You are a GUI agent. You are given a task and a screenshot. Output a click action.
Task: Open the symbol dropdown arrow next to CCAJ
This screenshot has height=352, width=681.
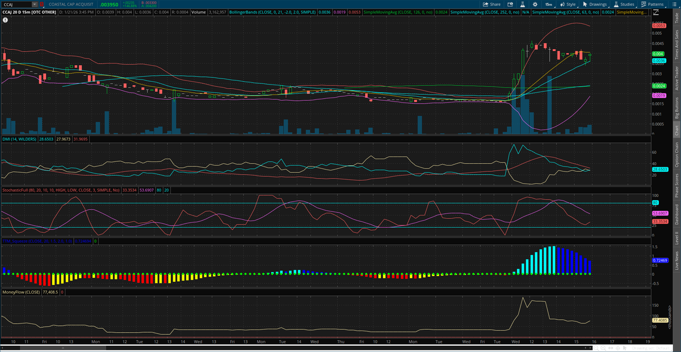(x=36, y=4)
